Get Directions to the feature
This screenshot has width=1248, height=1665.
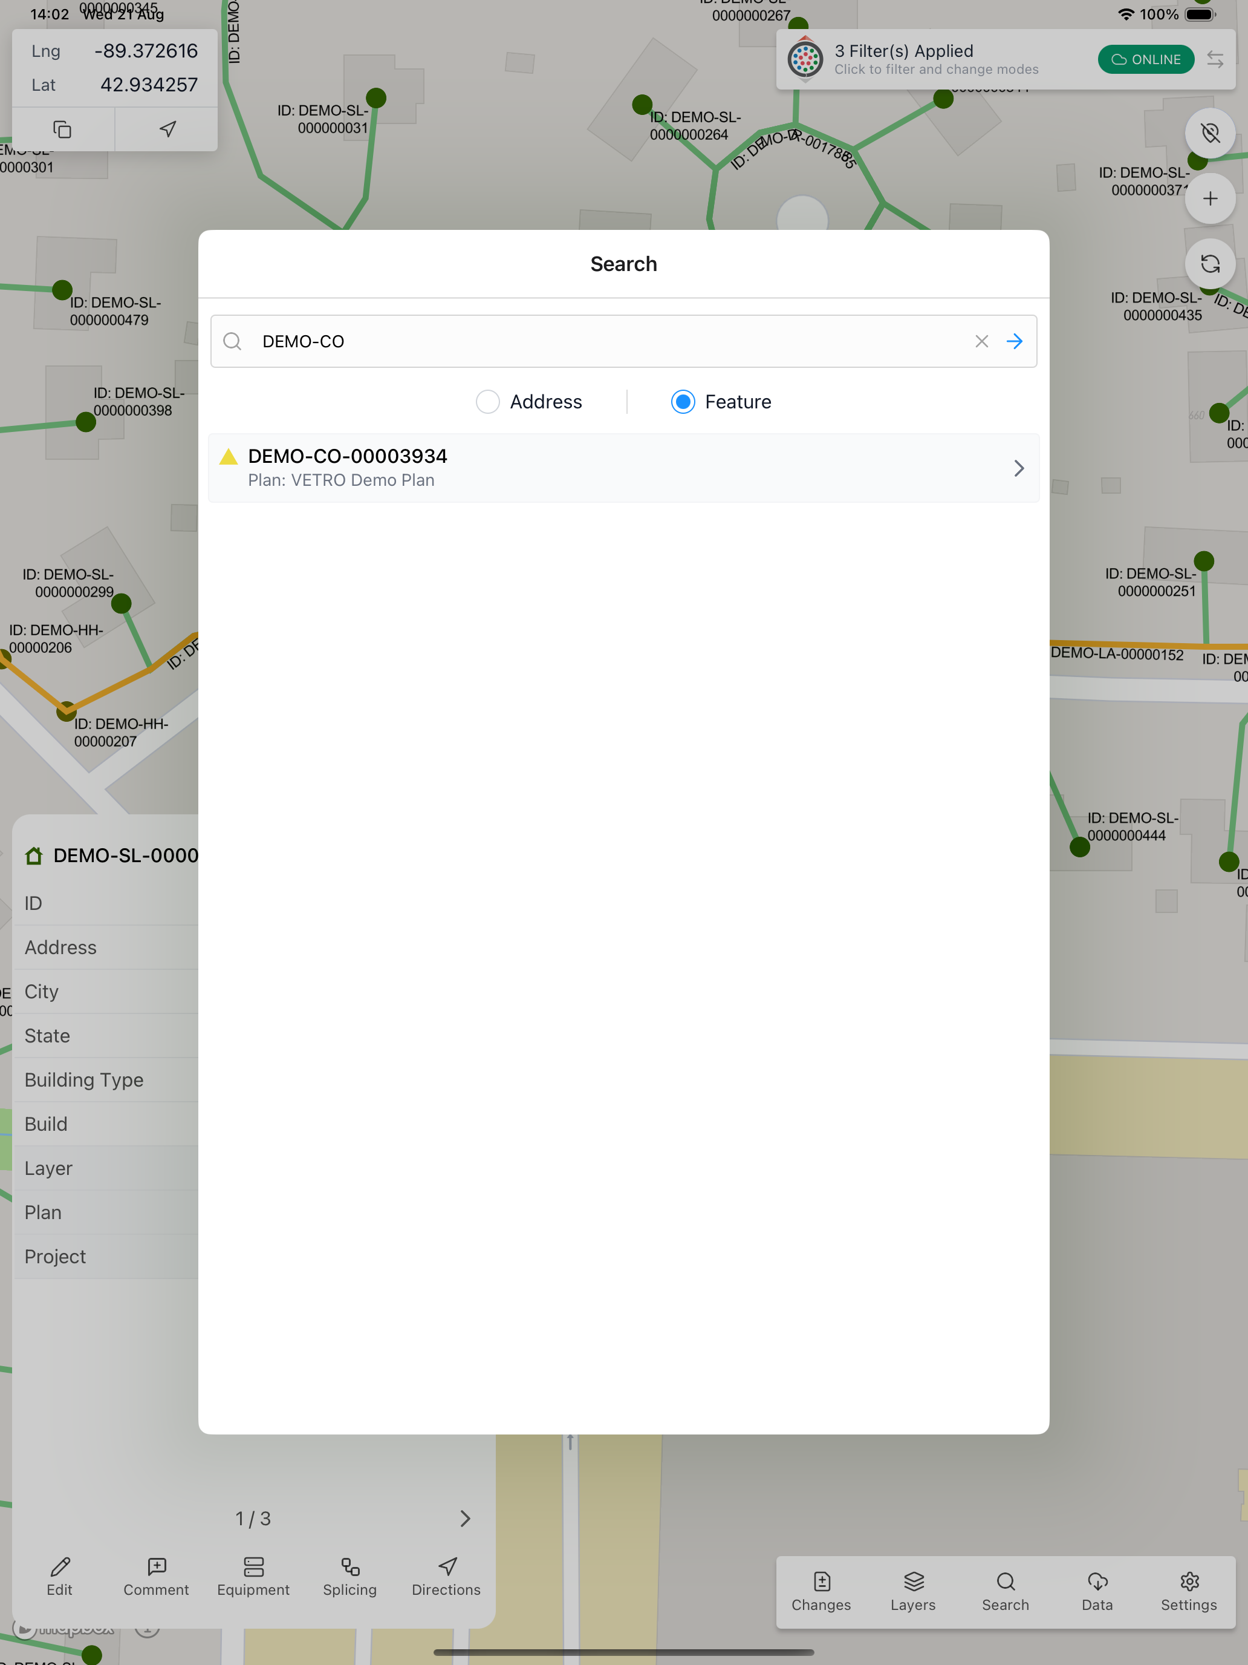[447, 1576]
